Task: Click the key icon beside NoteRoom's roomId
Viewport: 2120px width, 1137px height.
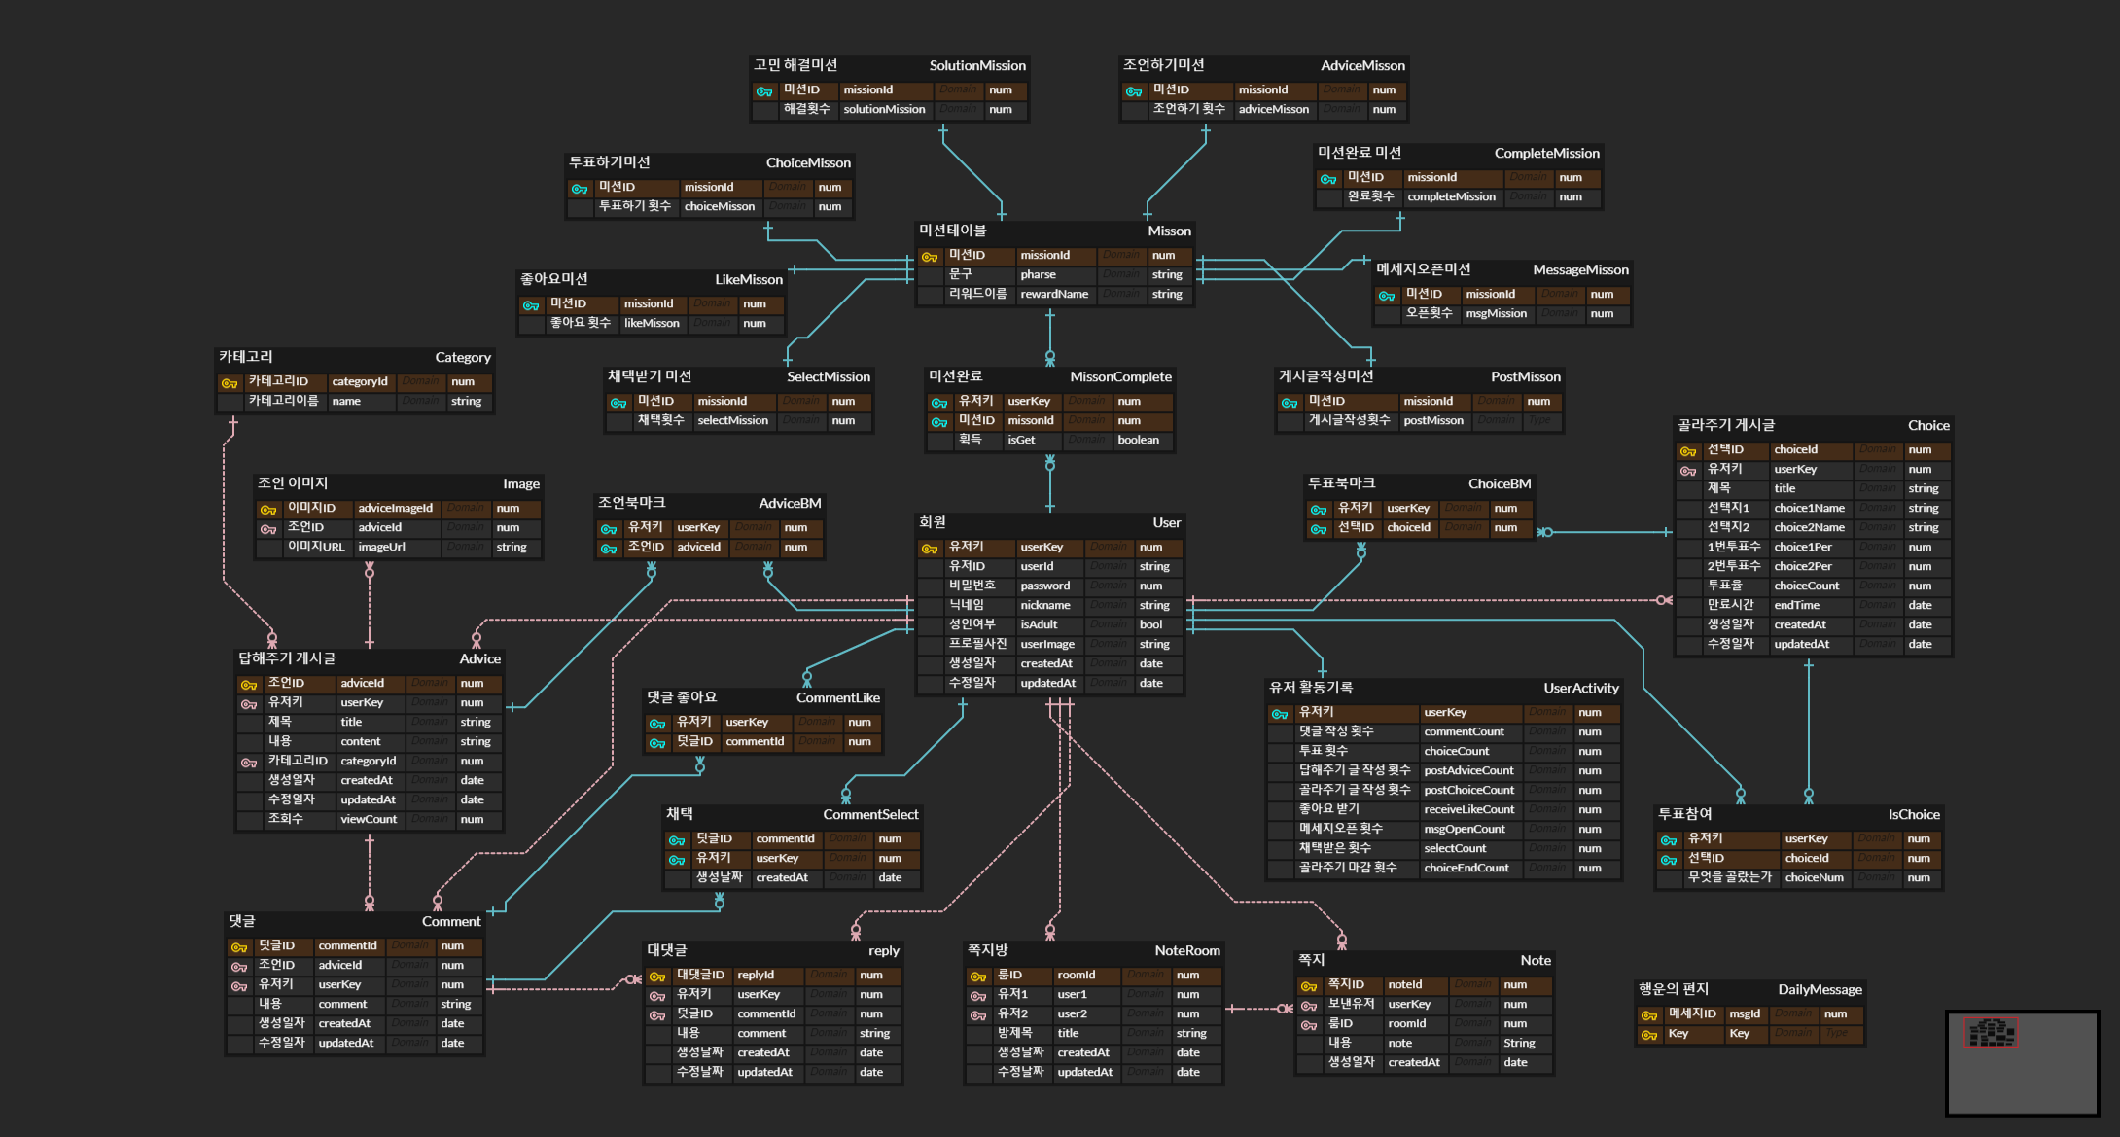Action: [x=978, y=977]
